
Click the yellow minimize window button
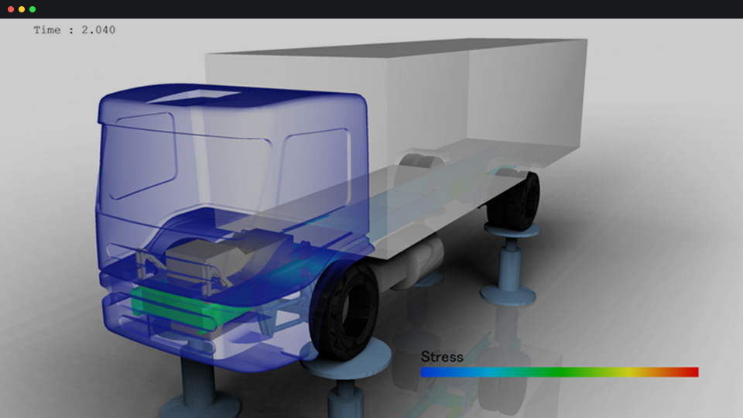pos(22,9)
